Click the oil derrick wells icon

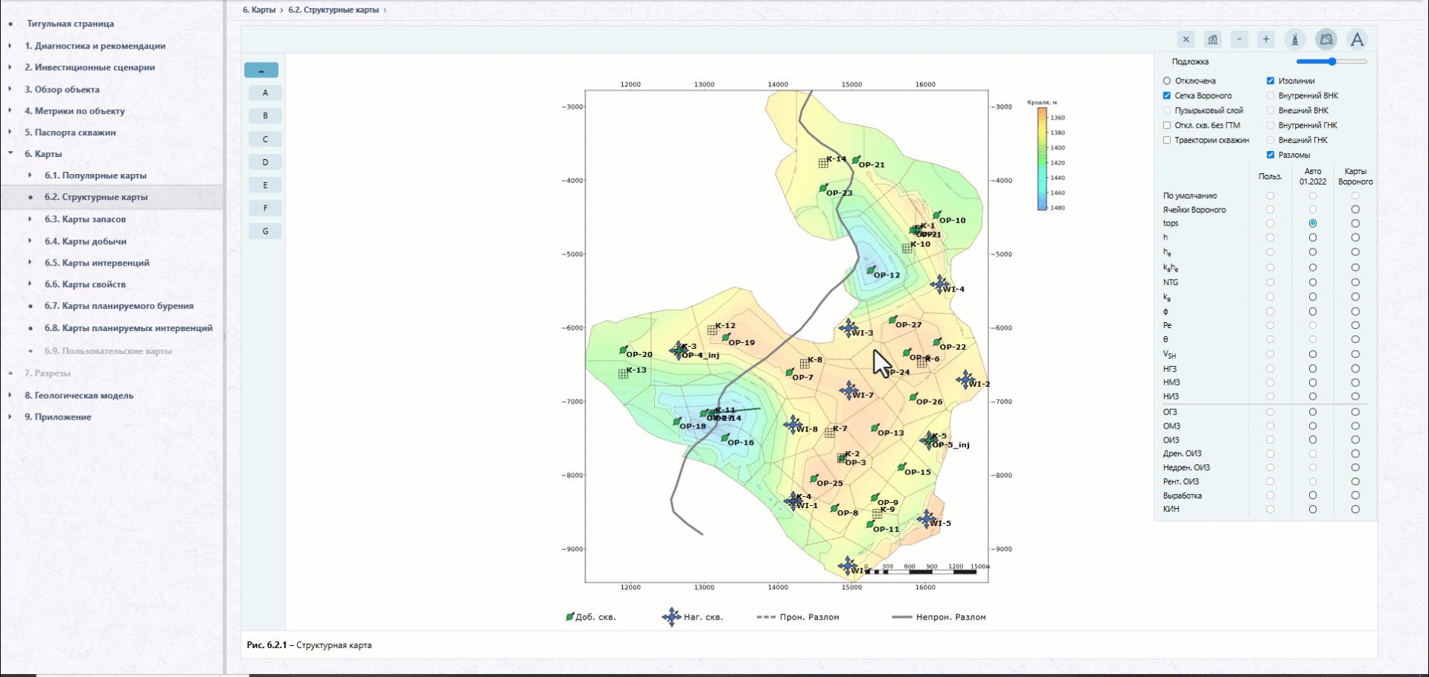pos(1295,39)
